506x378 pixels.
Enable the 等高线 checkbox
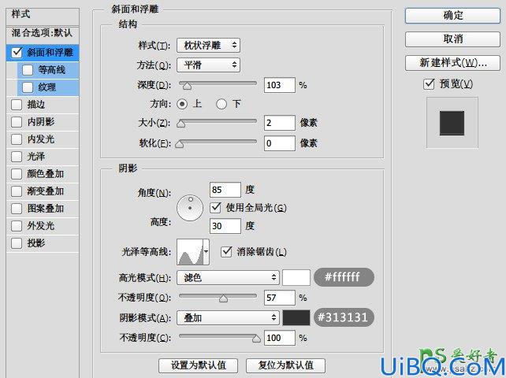(x=28, y=70)
